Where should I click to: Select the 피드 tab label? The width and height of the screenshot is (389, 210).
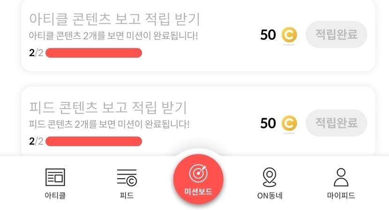point(127,195)
